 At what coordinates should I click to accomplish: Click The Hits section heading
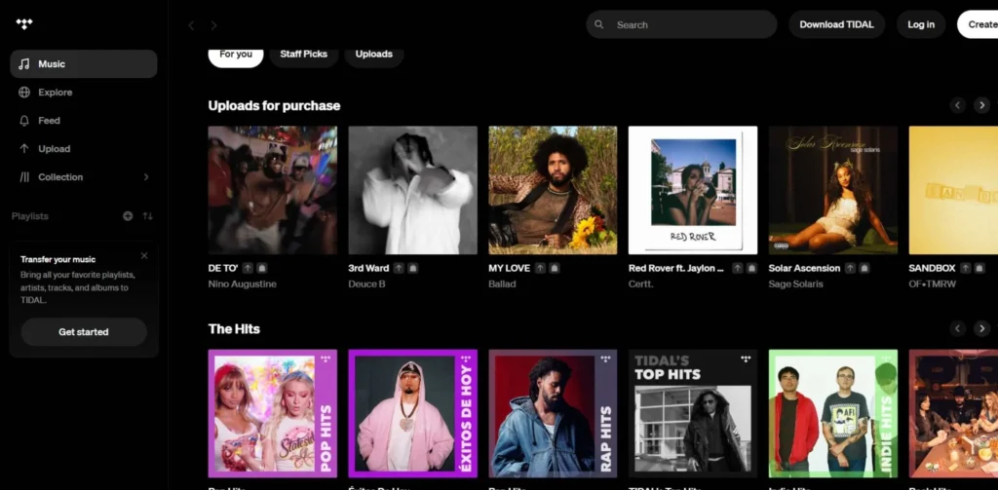tap(234, 329)
